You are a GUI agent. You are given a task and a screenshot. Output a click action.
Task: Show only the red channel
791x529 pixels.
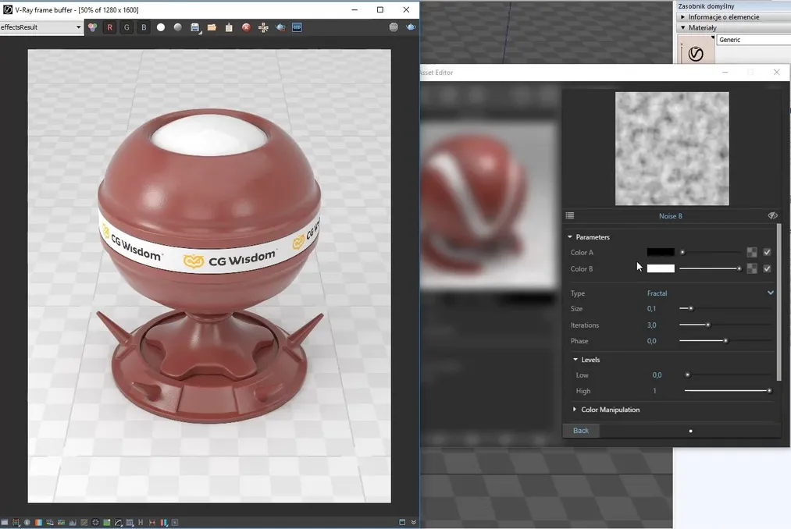coord(109,27)
